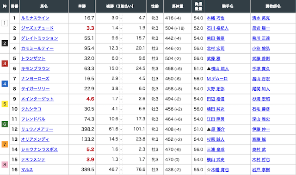Click the pink frame 8 box
Screen dimensions: 296x175
[5, 165]
